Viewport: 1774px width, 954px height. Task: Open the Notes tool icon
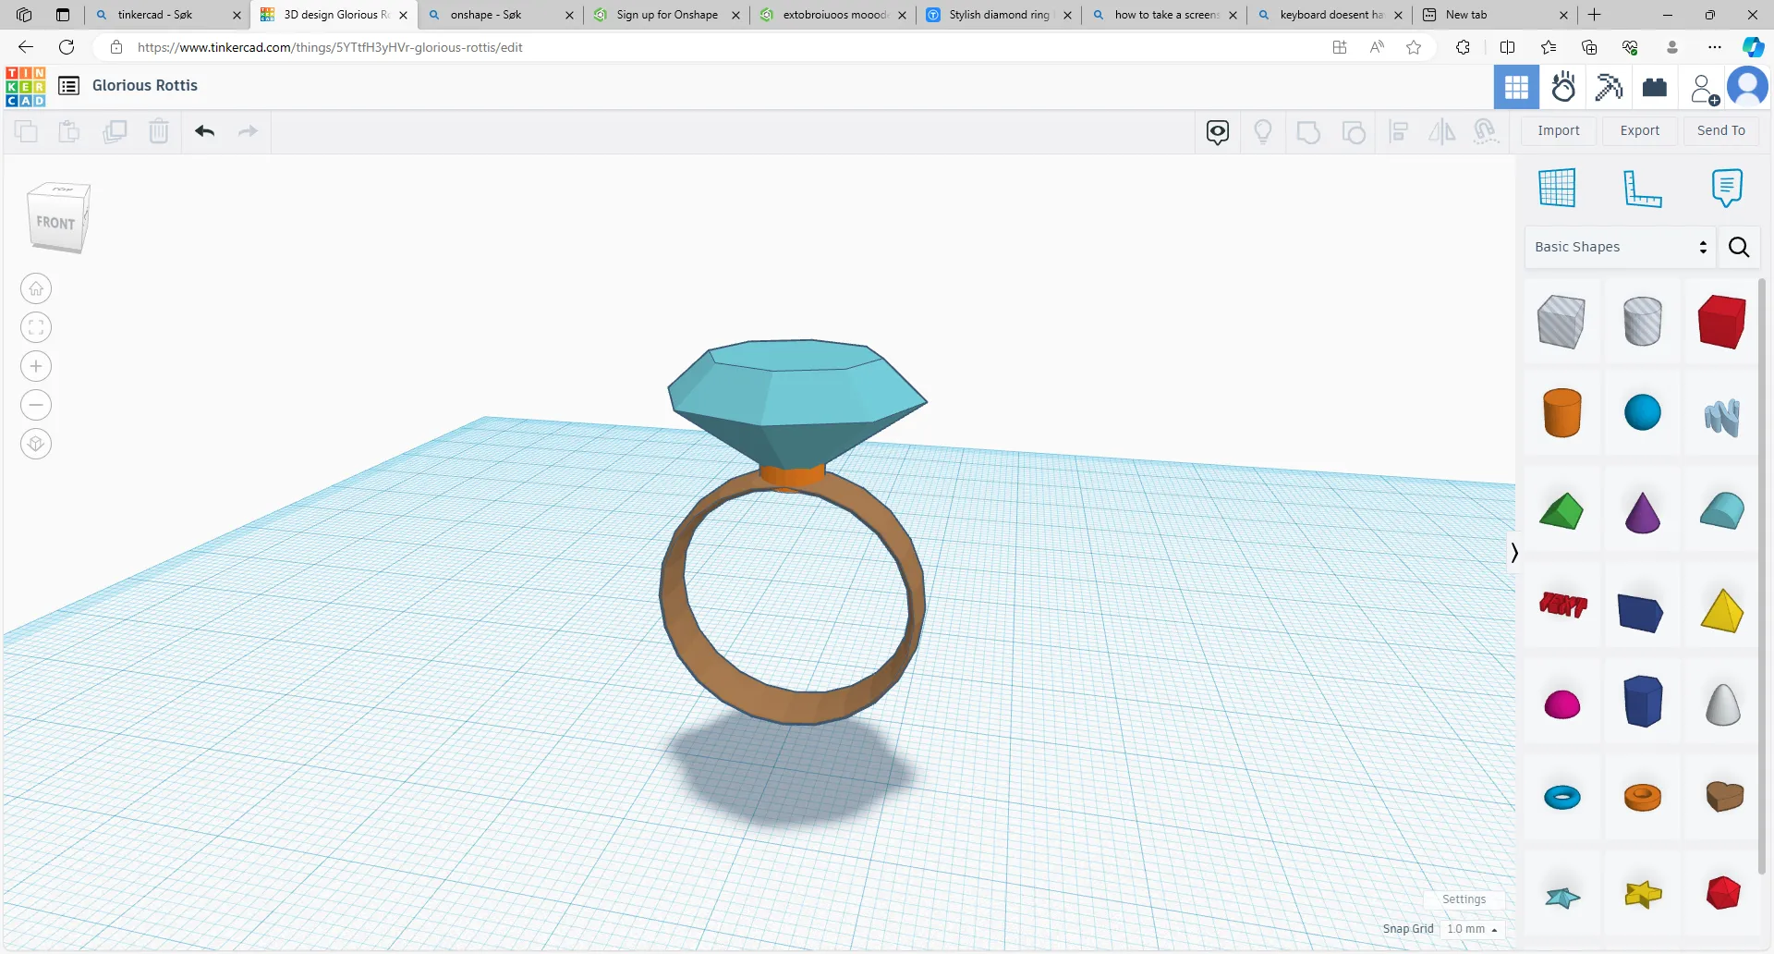click(x=1726, y=189)
